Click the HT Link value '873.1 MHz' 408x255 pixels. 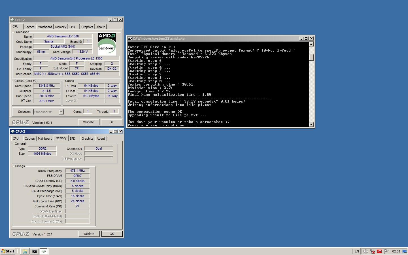coord(47,101)
